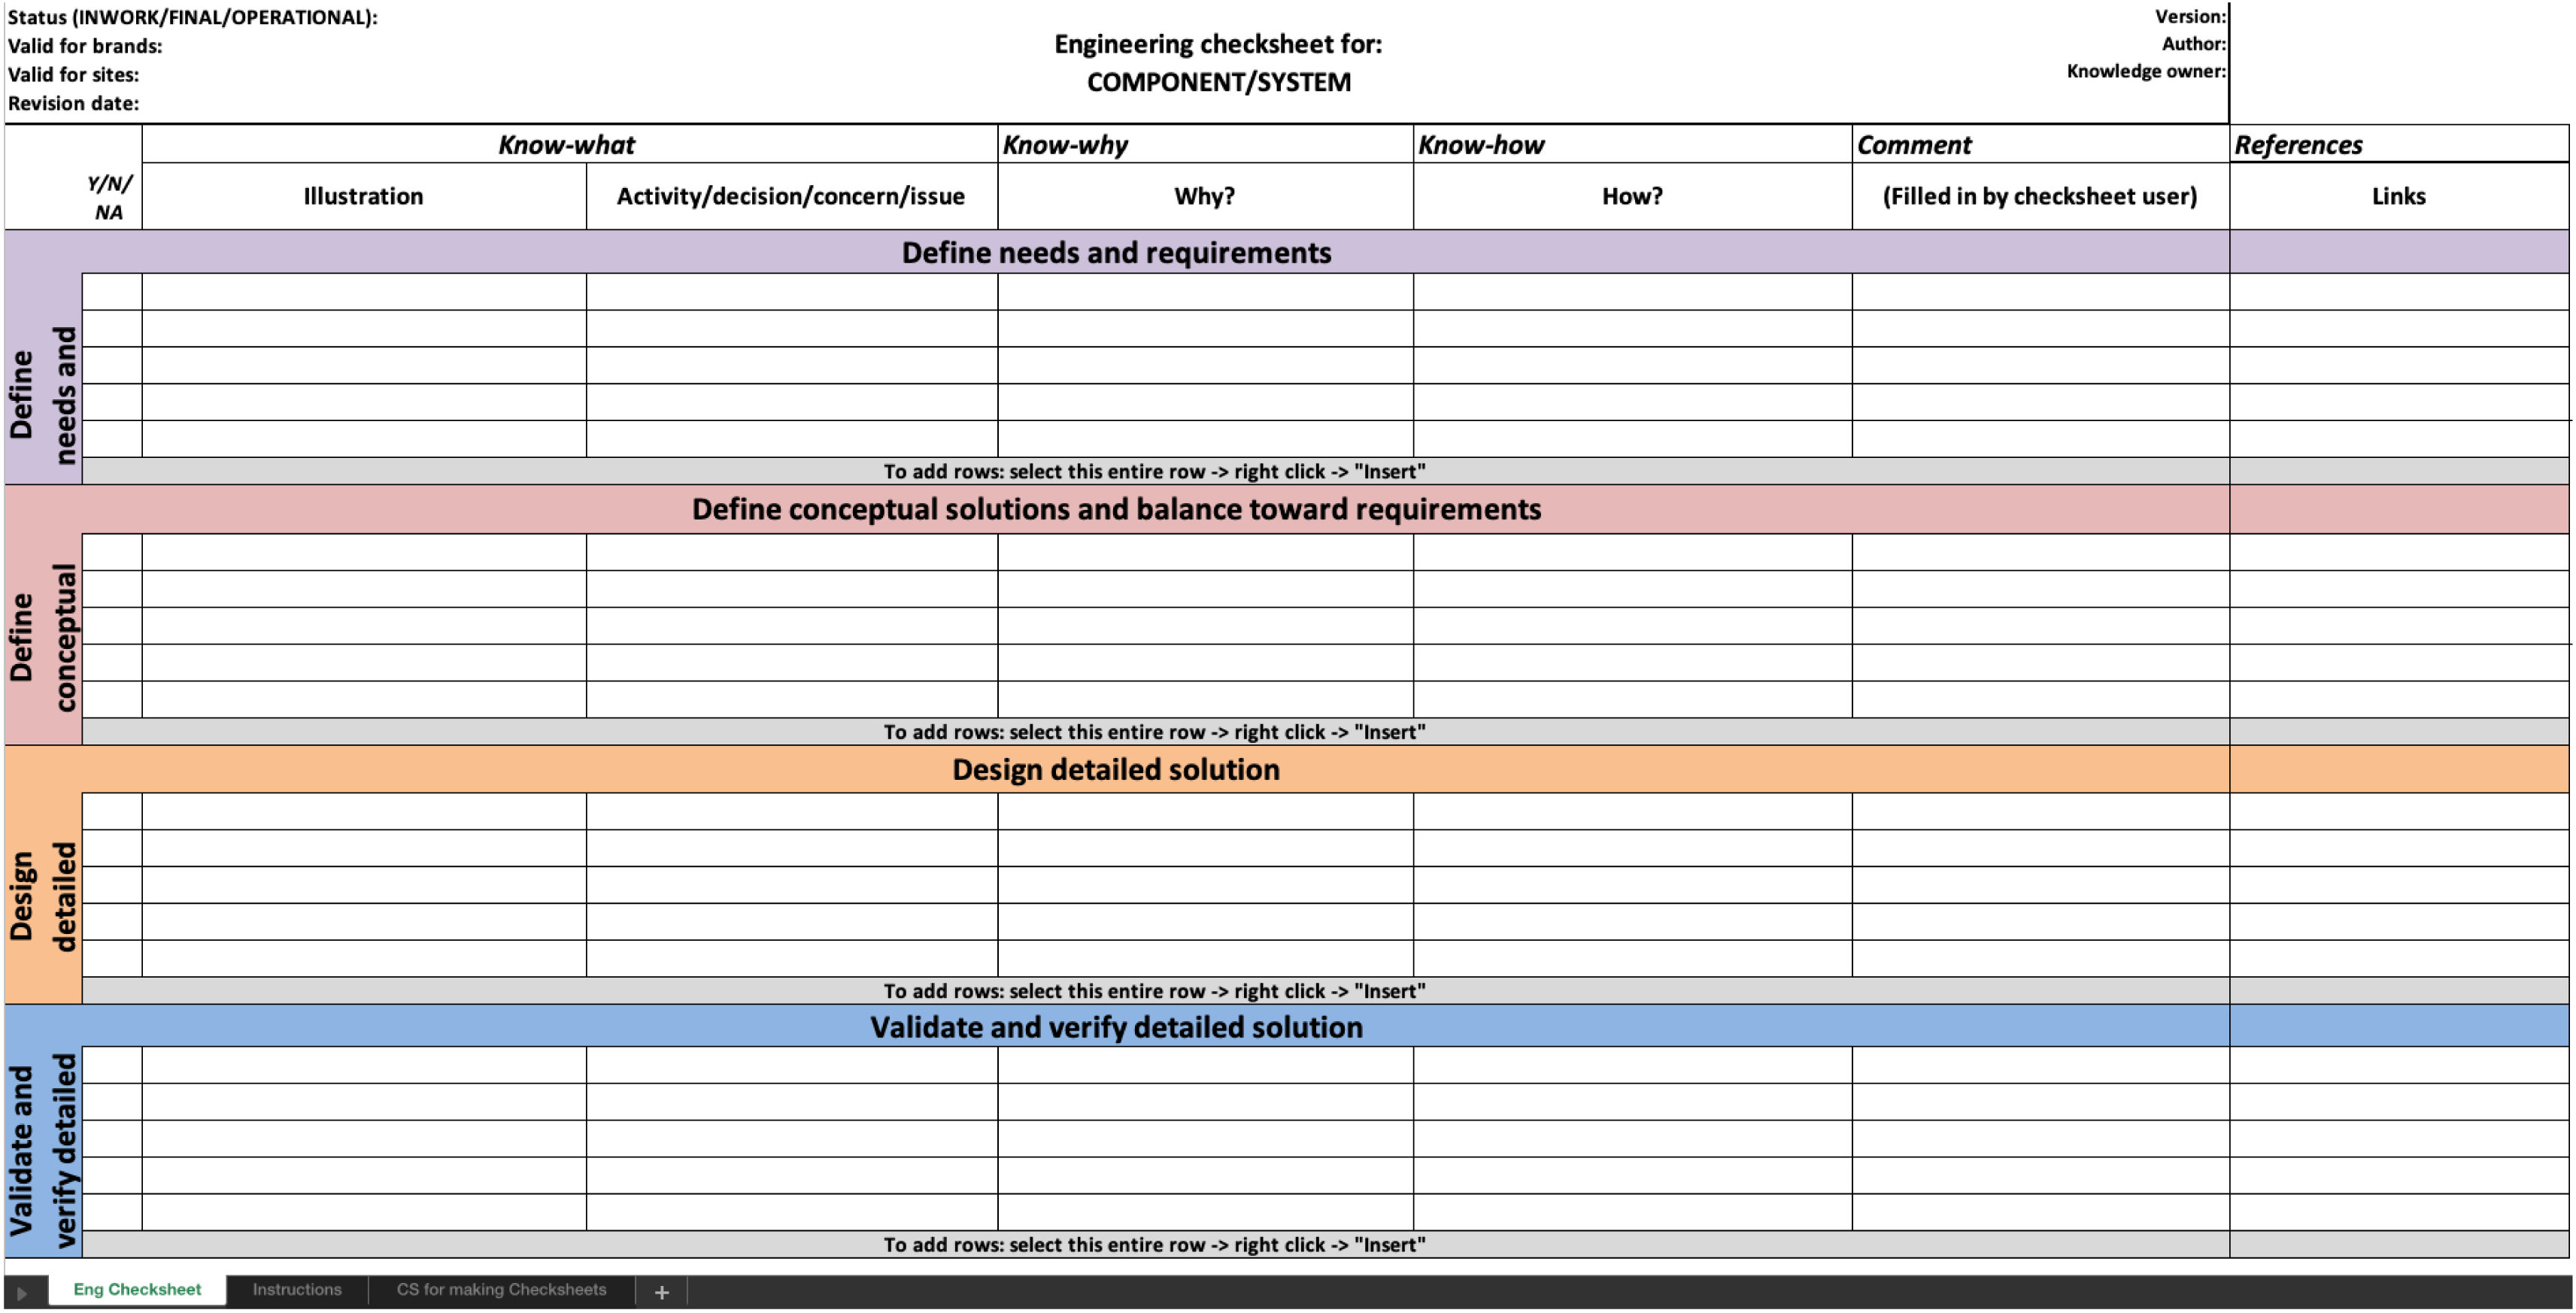Click the Status (INWORK/FINAL/OPERATIONAL) cell
The image size is (2576, 1313).
click(x=193, y=17)
